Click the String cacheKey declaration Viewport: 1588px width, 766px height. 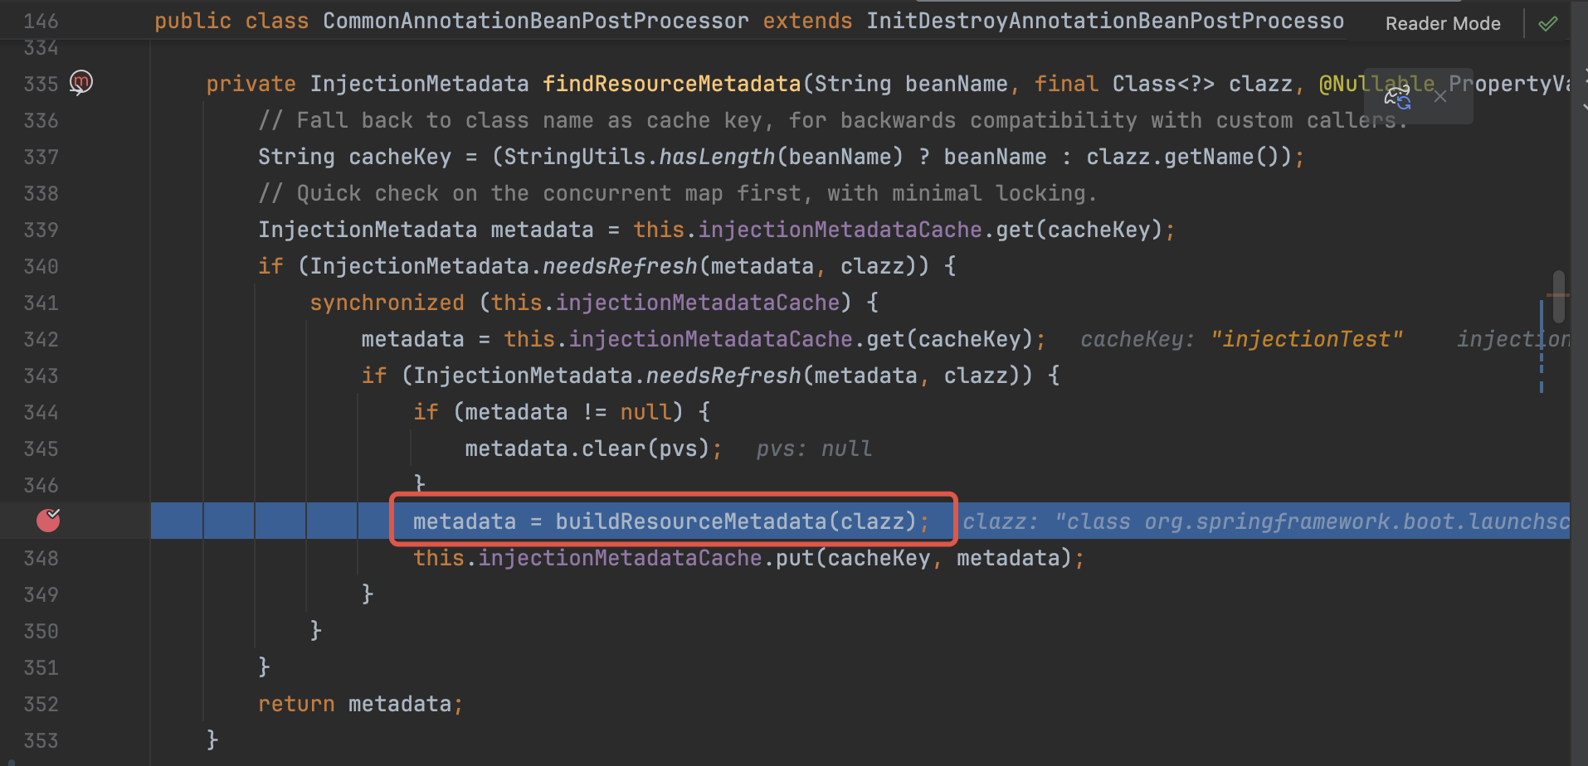tap(355, 157)
